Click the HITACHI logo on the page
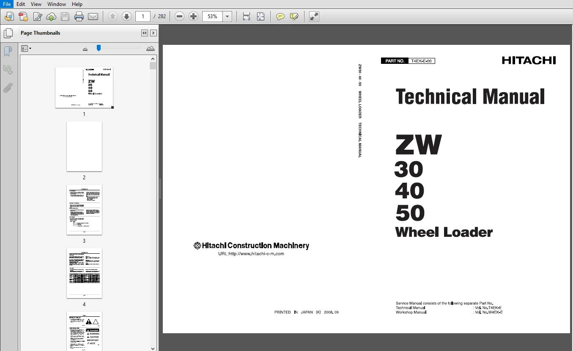This screenshot has height=351, width=573. click(x=529, y=60)
